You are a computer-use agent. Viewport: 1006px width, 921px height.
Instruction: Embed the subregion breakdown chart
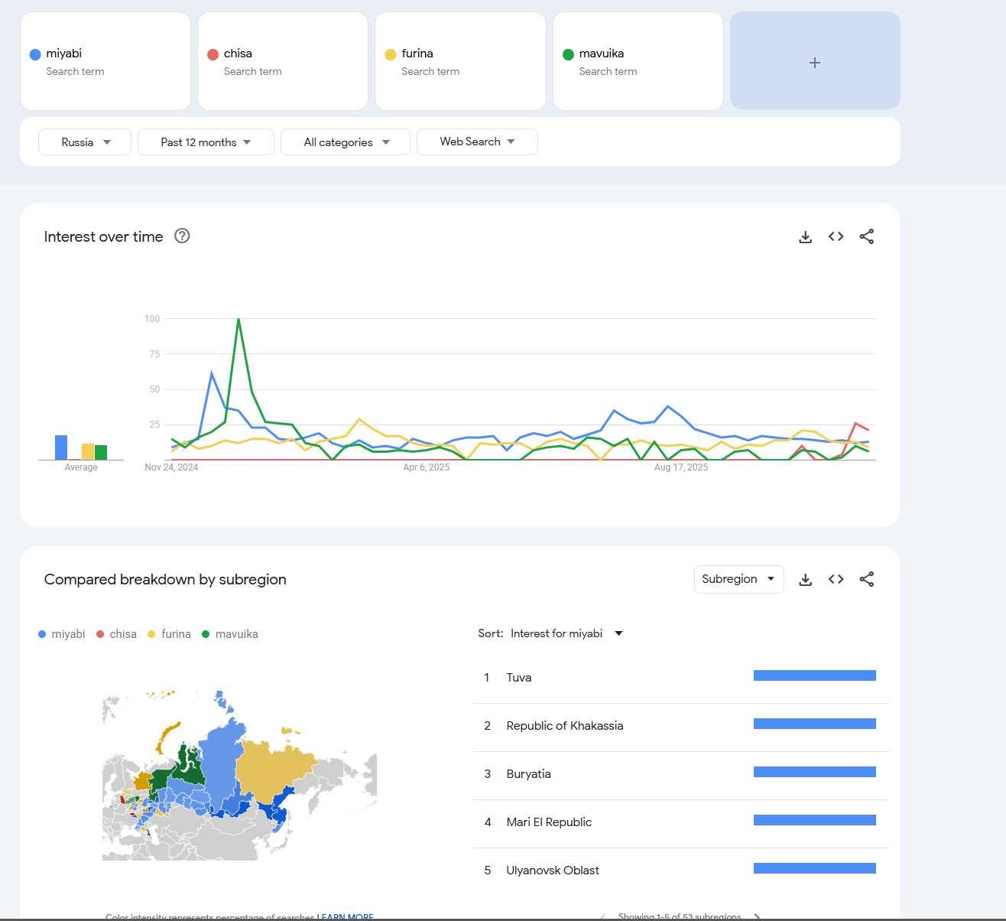tap(836, 580)
